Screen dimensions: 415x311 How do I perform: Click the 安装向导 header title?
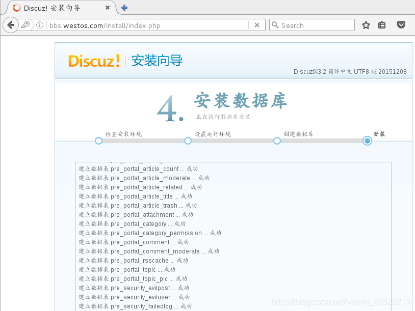tap(157, 61)
